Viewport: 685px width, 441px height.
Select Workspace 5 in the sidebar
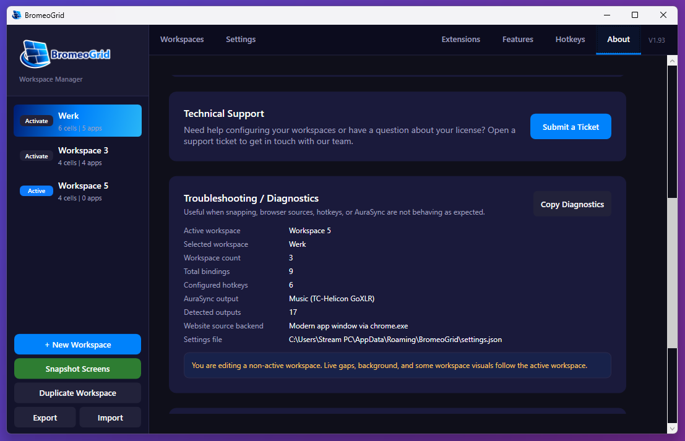point(84,191)
